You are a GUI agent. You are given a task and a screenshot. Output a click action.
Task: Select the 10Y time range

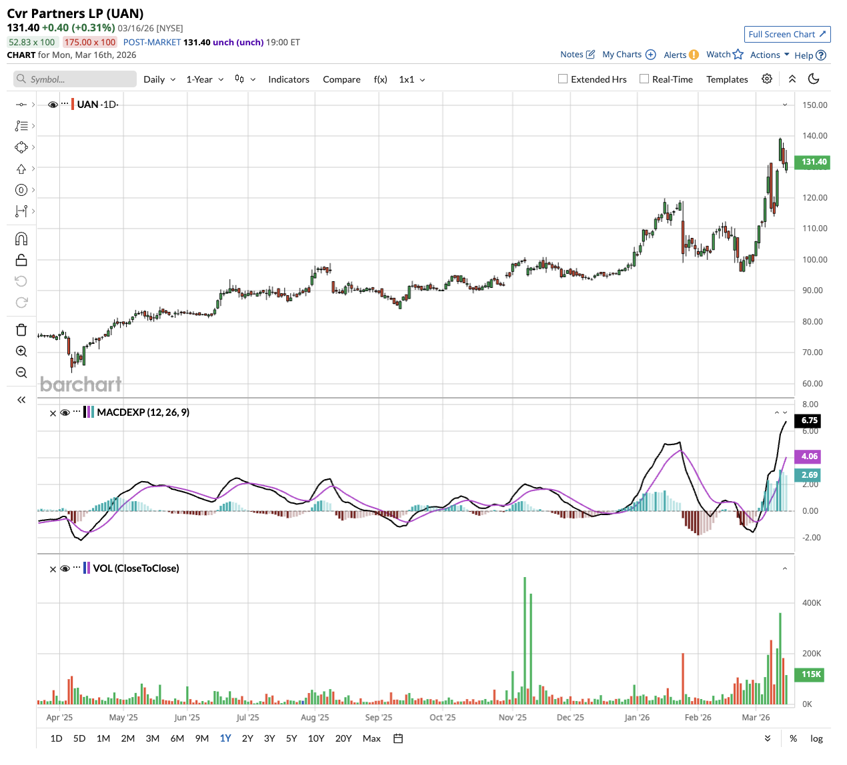(x=316, y=738)
